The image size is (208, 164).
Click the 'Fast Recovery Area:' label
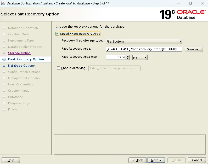point(76,49)
